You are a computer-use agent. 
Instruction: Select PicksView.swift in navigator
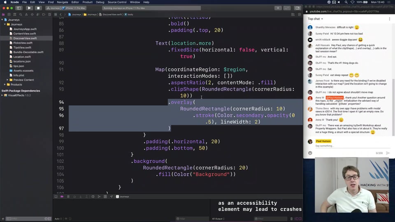click(23, 43)
